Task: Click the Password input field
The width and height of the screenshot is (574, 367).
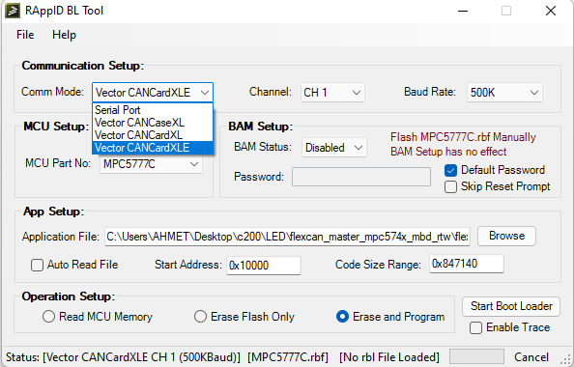Action: point(361,177)
